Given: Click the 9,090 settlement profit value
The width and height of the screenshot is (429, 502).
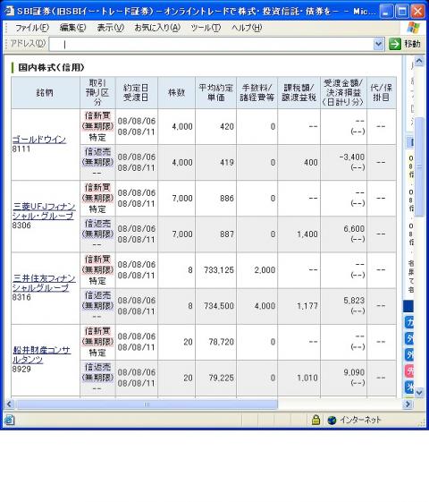Looking at the screenshot, I should click(354, 372).
